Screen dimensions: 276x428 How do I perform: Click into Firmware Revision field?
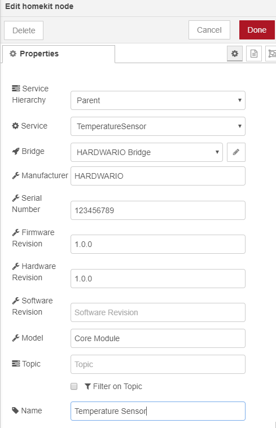tap(158, 244)
